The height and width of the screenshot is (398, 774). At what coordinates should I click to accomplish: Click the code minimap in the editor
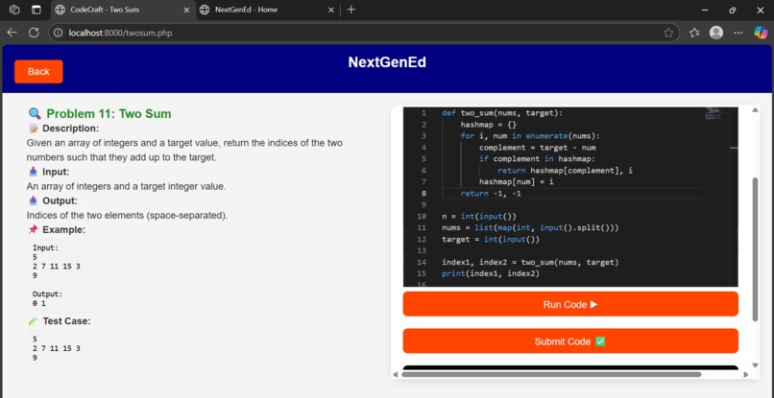[714, 114]
